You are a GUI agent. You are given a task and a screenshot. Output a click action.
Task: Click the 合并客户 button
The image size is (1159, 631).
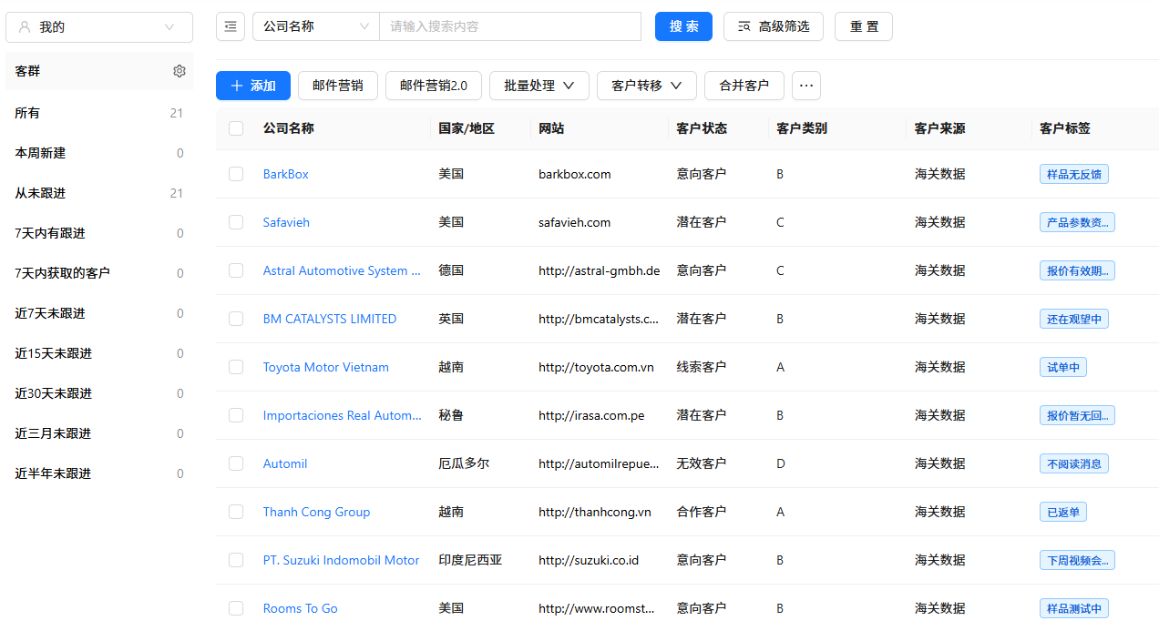tap(744, 86)
